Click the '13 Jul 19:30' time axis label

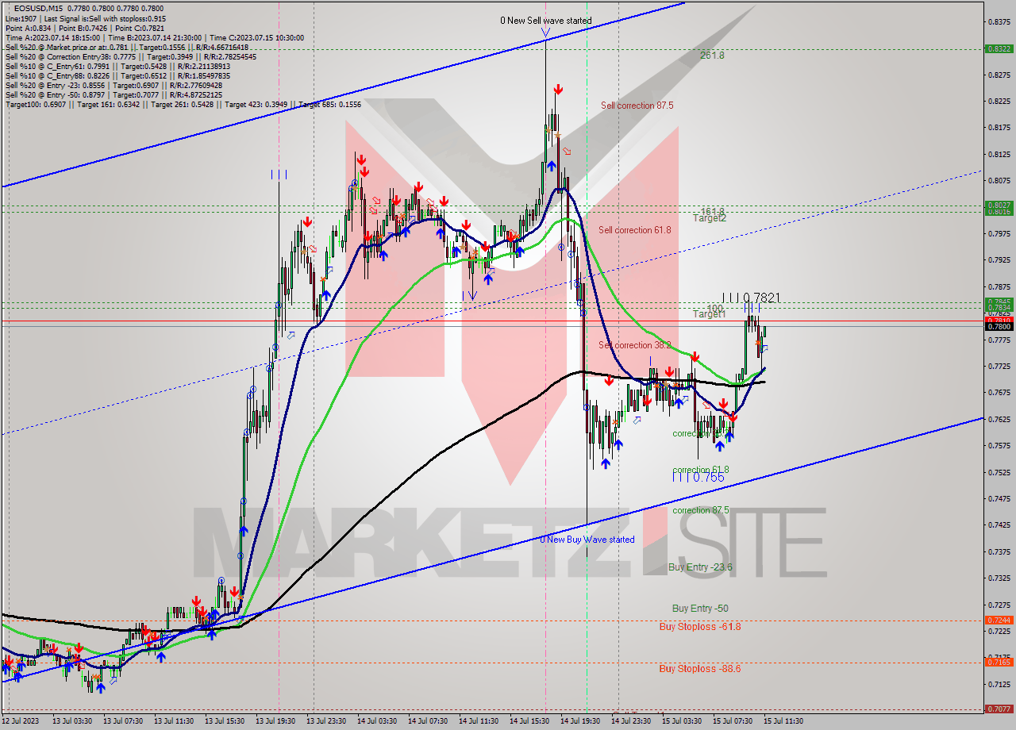click(x=276, y=721)
